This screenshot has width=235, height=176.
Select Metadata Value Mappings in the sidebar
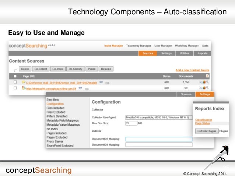click(63, 125)
